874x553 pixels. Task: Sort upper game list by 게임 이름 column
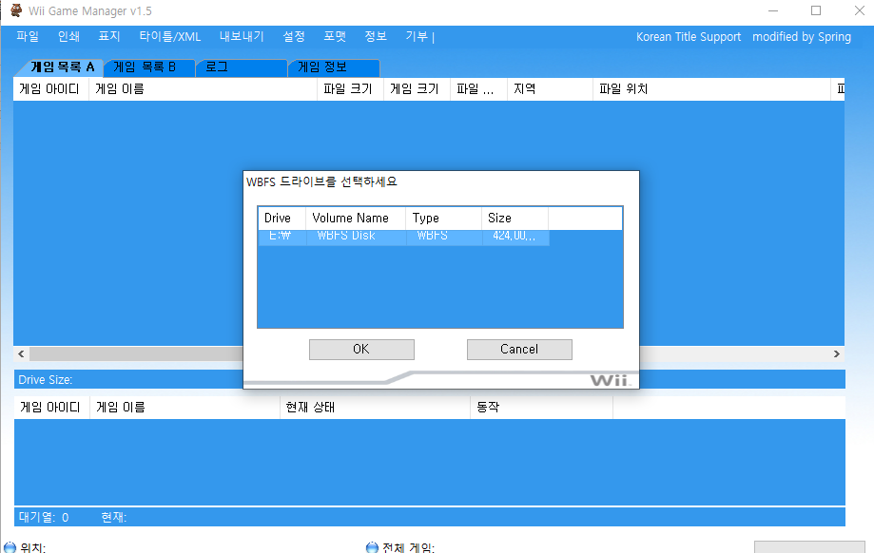pos(203,89)
